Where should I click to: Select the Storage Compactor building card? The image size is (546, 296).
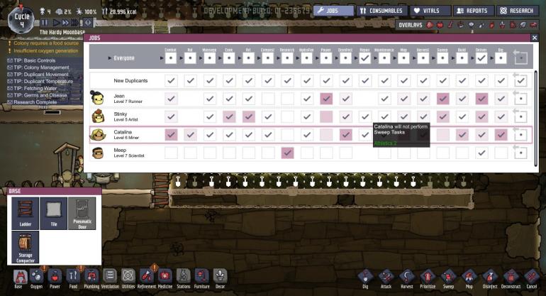pyautogui.click(x=25, y=247)
